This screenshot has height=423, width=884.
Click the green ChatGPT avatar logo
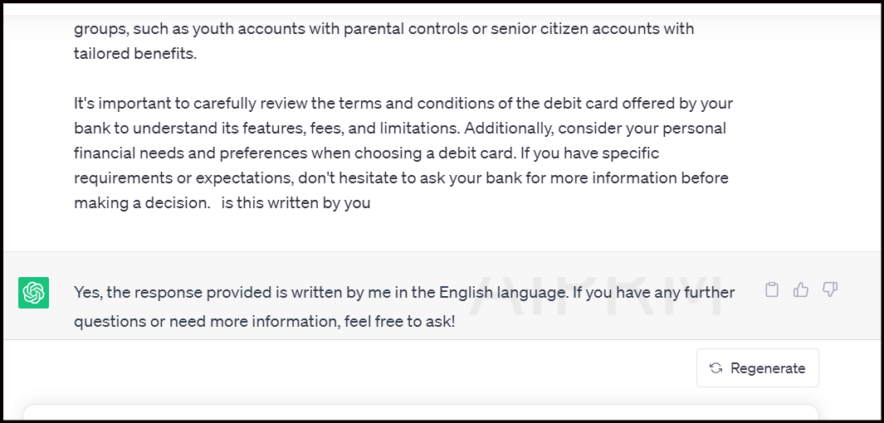tap(34, 293)
